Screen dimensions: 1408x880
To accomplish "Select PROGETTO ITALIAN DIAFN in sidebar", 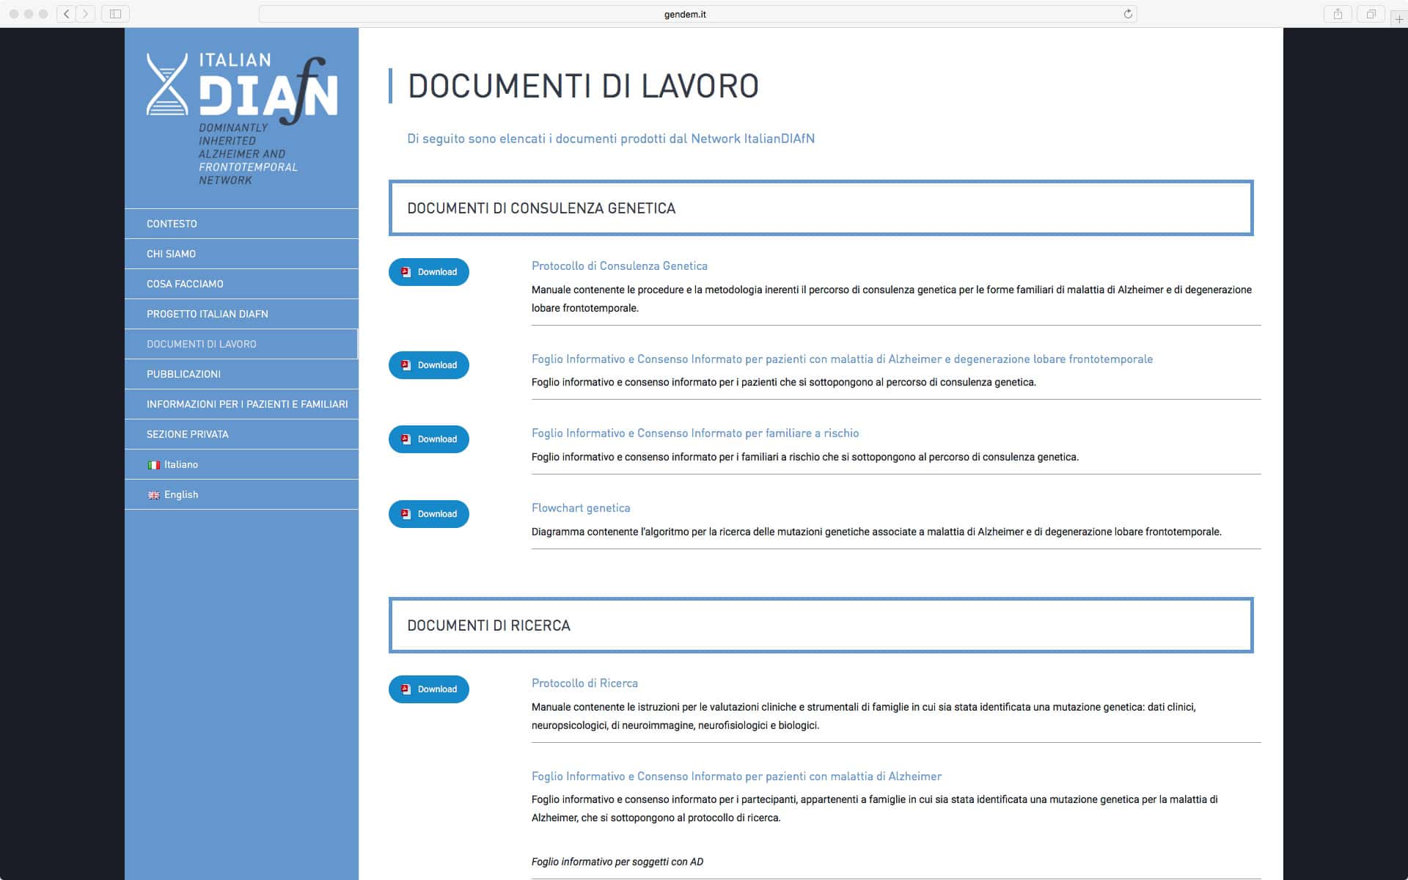I will click(x=241, y=314).
